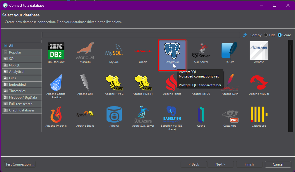Choose the MySQL dolphin icon
Image resolution: width=295 pixels, height=172 pixels.
[x=114, y=51]
